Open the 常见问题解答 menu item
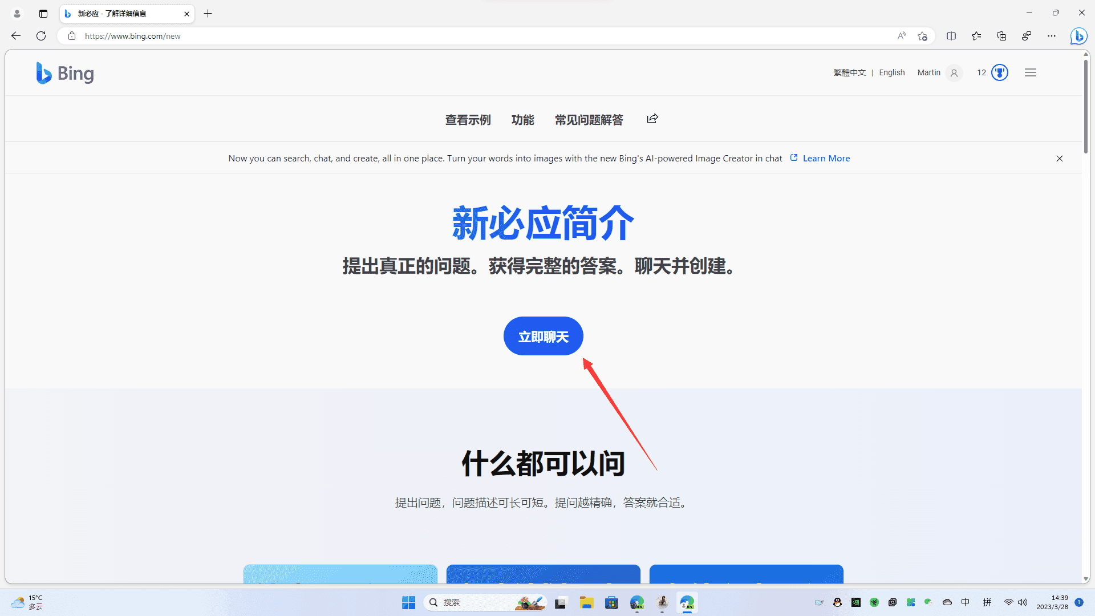Image resolution: width=1095 pixels, height=616 pixels. pyautogui.click(x=589, y=120)
